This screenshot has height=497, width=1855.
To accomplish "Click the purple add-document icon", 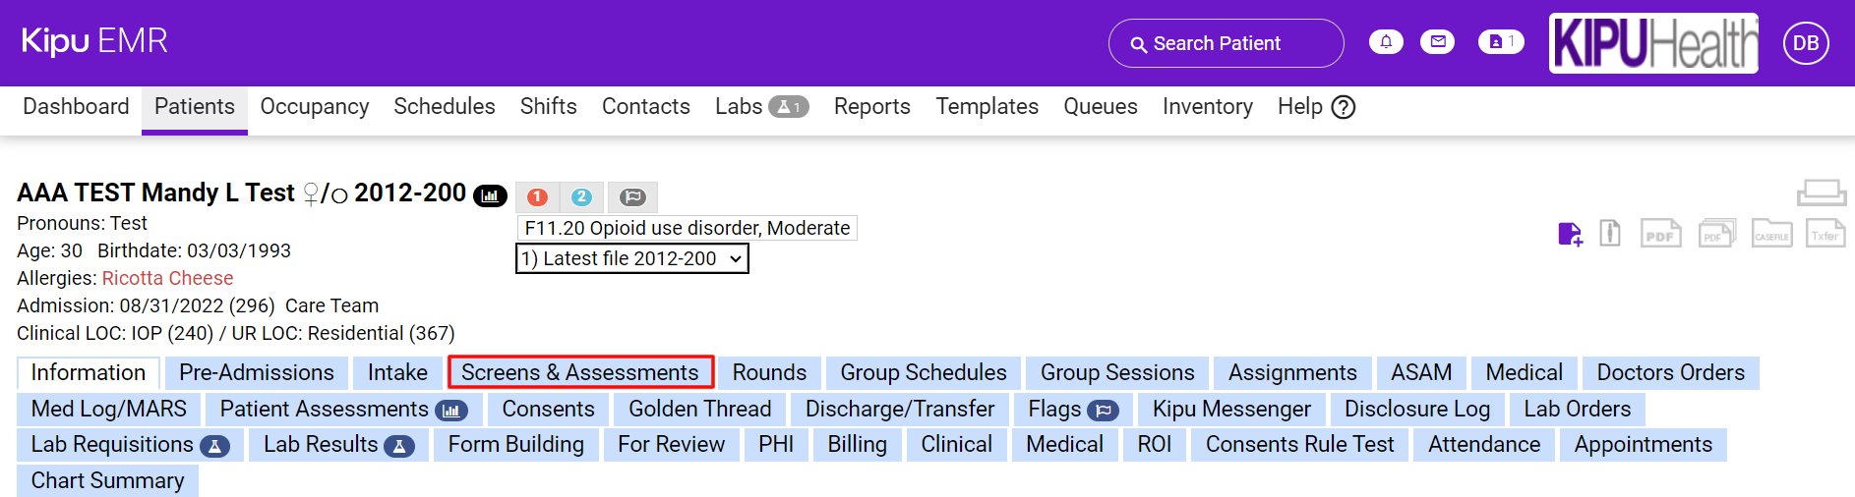I will click(x=1570, y=234).
